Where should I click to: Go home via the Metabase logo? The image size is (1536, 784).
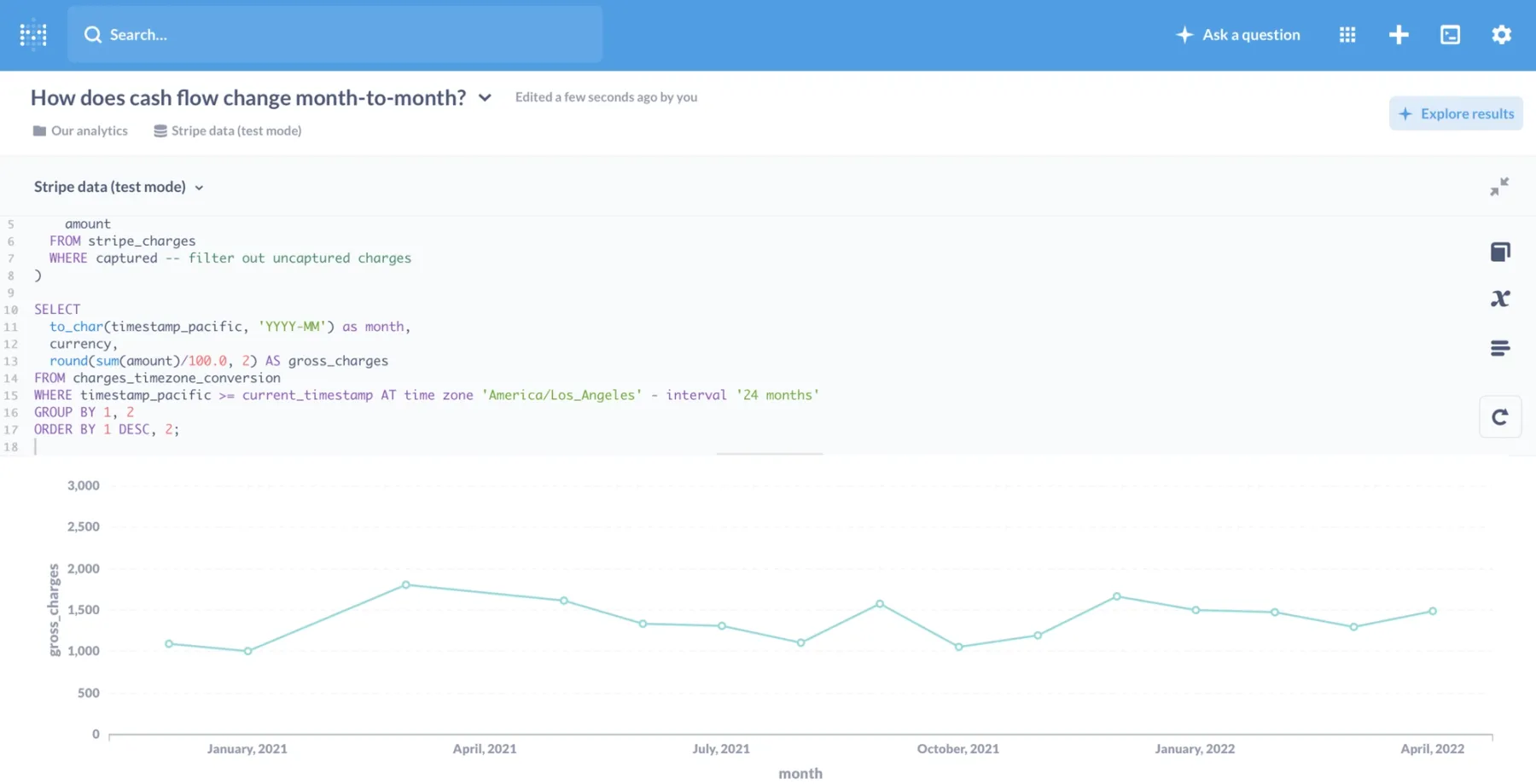(32, 35)
